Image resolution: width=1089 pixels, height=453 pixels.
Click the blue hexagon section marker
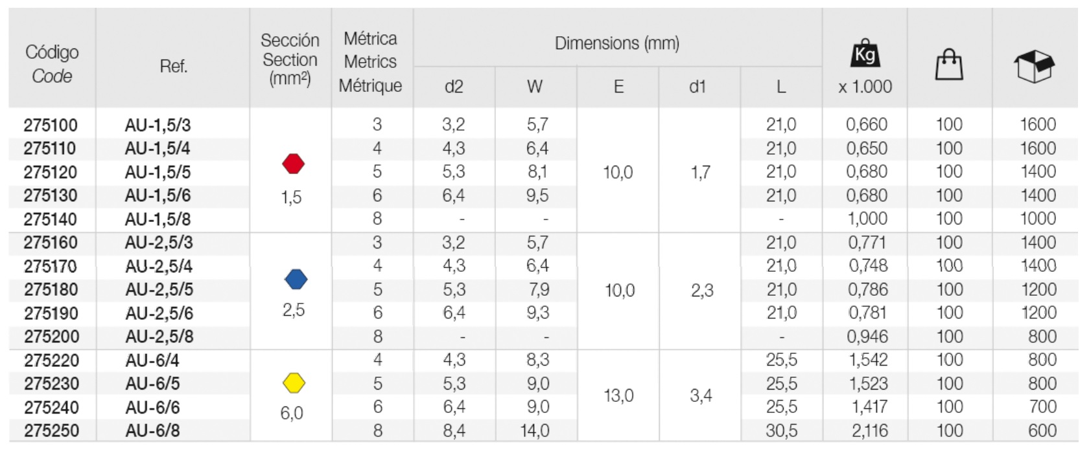[296, 280]
